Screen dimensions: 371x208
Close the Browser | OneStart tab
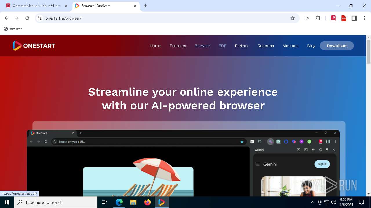(x=135, y=6)
